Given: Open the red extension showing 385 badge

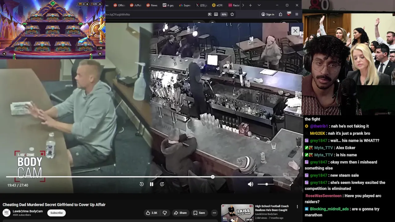Looking at the screenshot, I should (x=289, y=14).
